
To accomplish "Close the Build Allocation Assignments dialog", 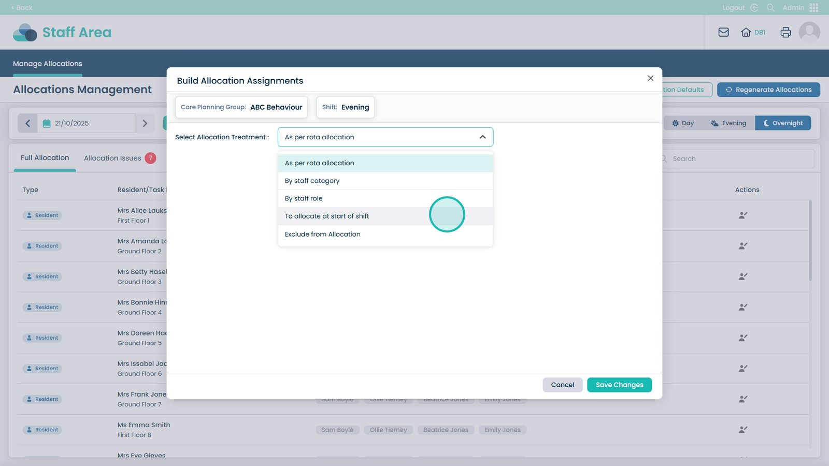I will coord(650,78).
